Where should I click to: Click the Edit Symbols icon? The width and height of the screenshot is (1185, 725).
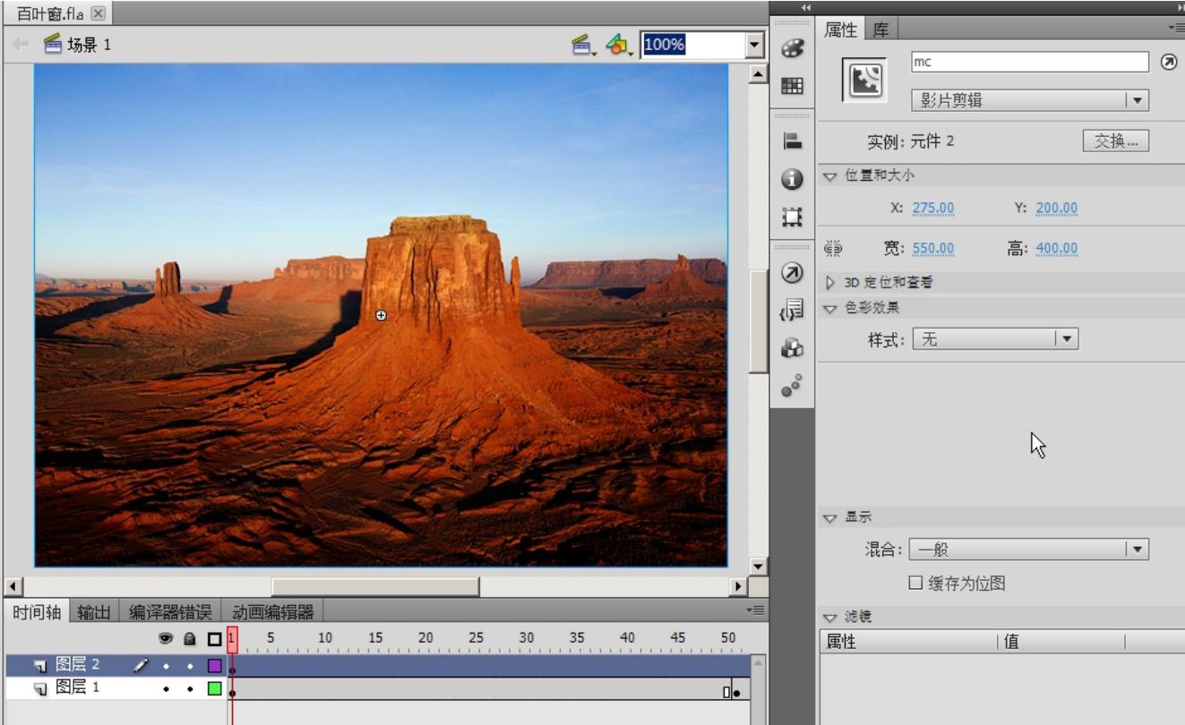click(617, 44)
